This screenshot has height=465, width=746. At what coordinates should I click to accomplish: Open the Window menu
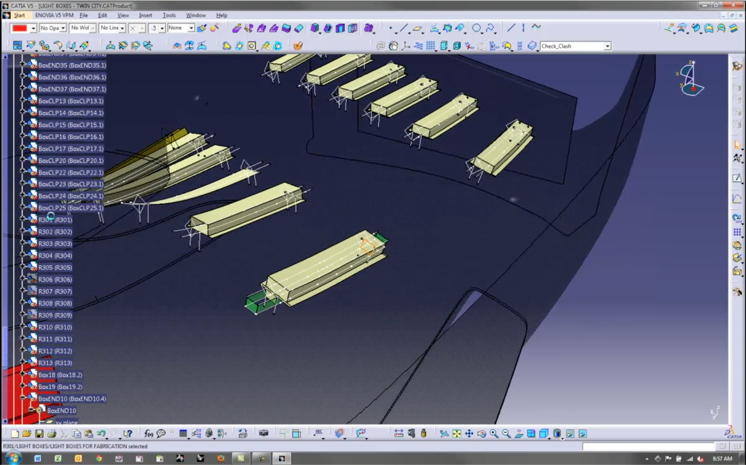[x=195, y=15]
